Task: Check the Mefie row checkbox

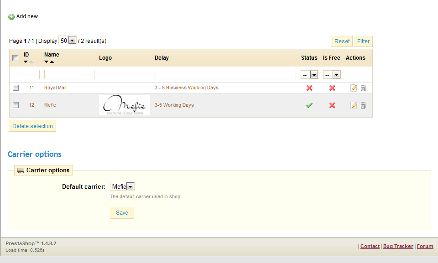Action: point(16,105)
